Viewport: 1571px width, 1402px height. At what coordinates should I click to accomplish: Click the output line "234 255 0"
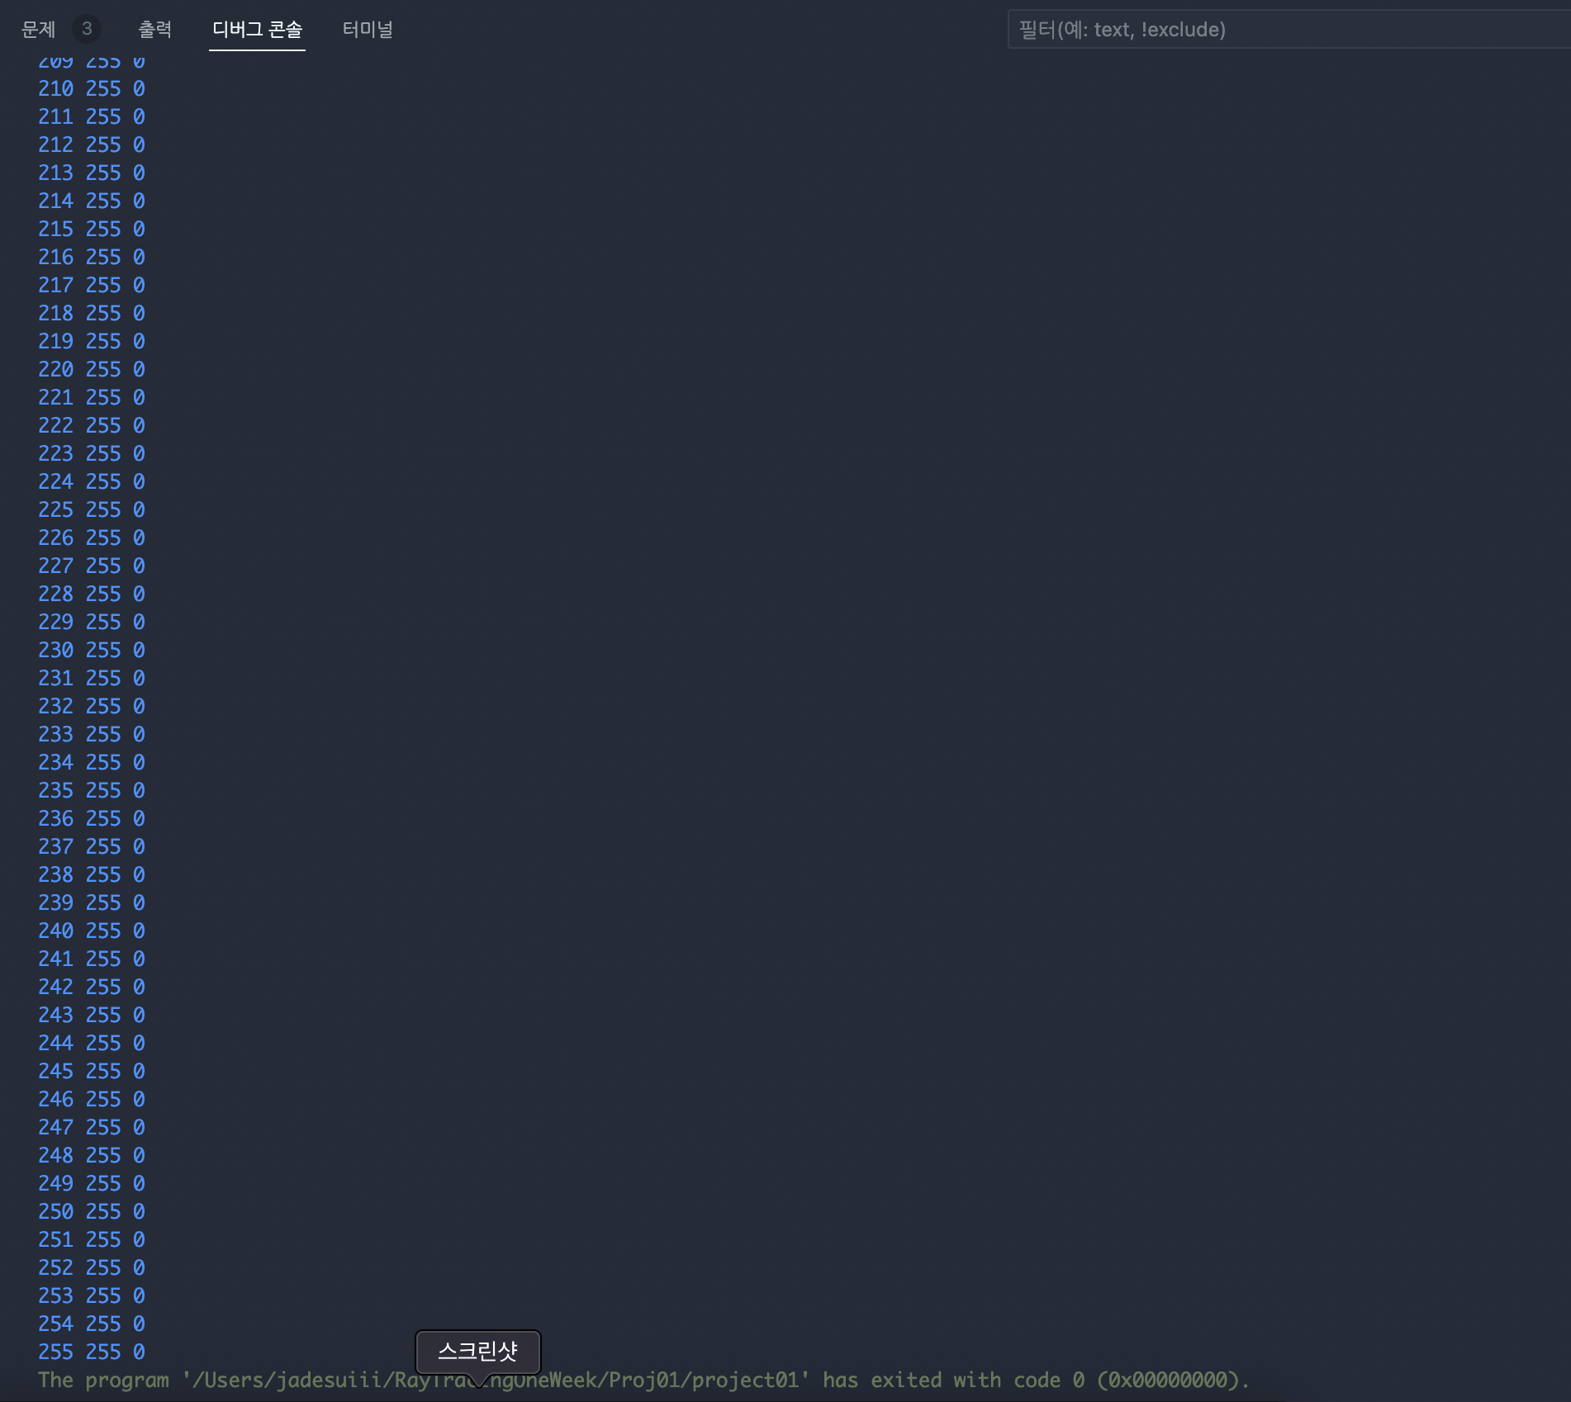pos(92,762)
